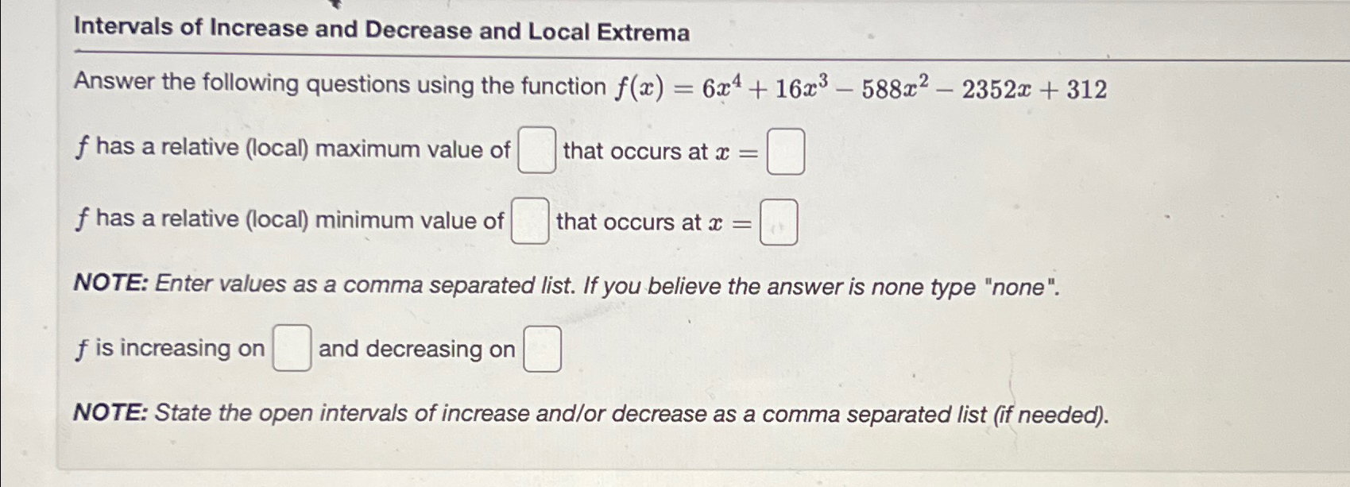This screenshot has width=1350, height=487.
Task: Select the relative minimum question line
Action: point(289,222)
